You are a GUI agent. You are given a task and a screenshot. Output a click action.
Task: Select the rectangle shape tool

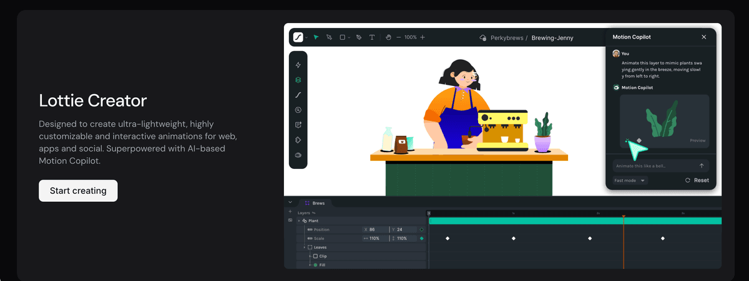[342, 37]
